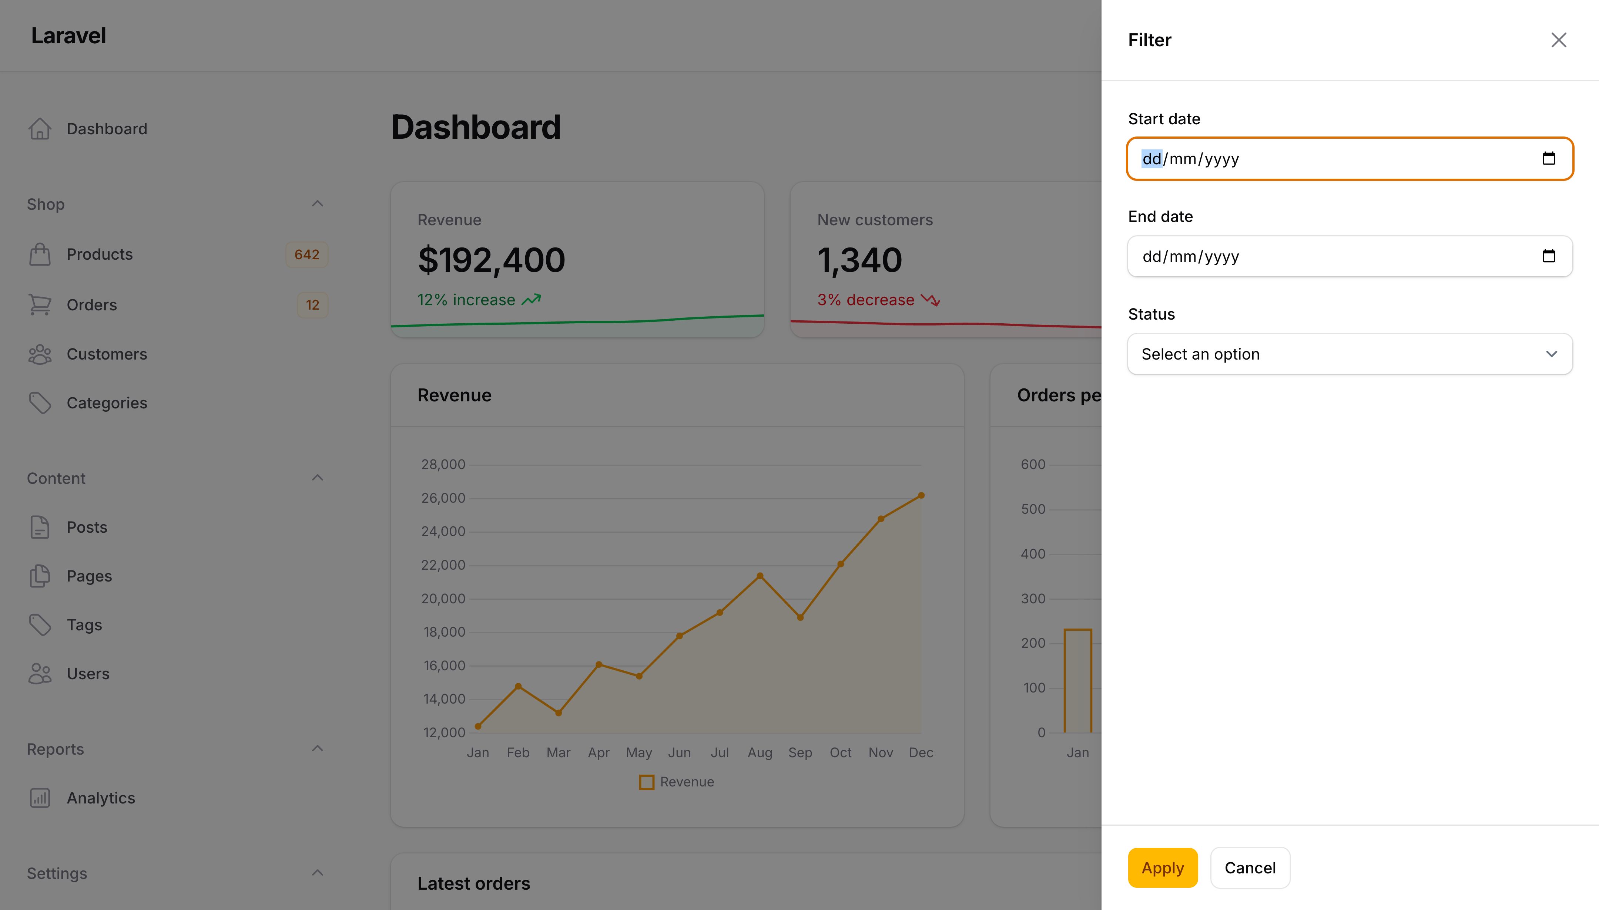Open the Start date calendar picker icon
The image size is (1599, 910).
1548,159
